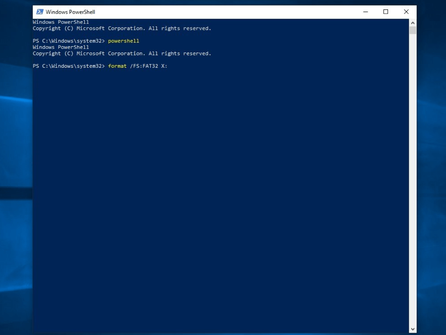Close the Windows PowerShell window
Viewport: 446px width, 335px height.
406,12
